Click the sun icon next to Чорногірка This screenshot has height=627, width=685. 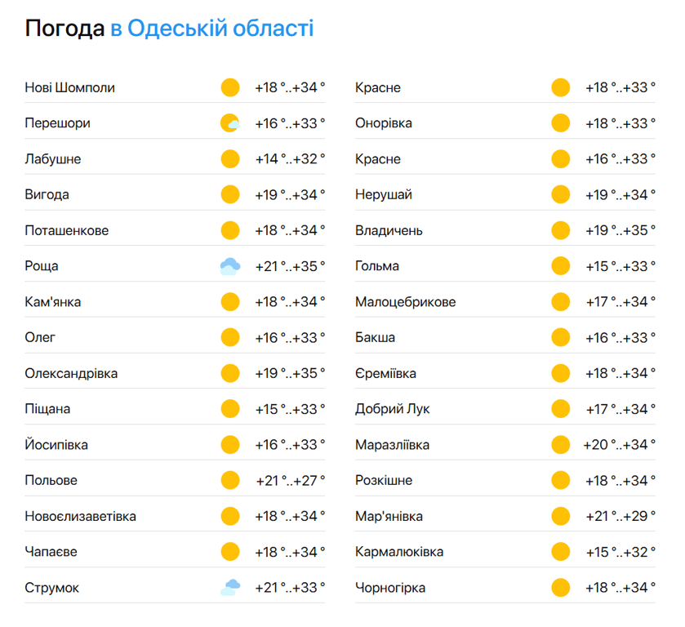[561, 587]
